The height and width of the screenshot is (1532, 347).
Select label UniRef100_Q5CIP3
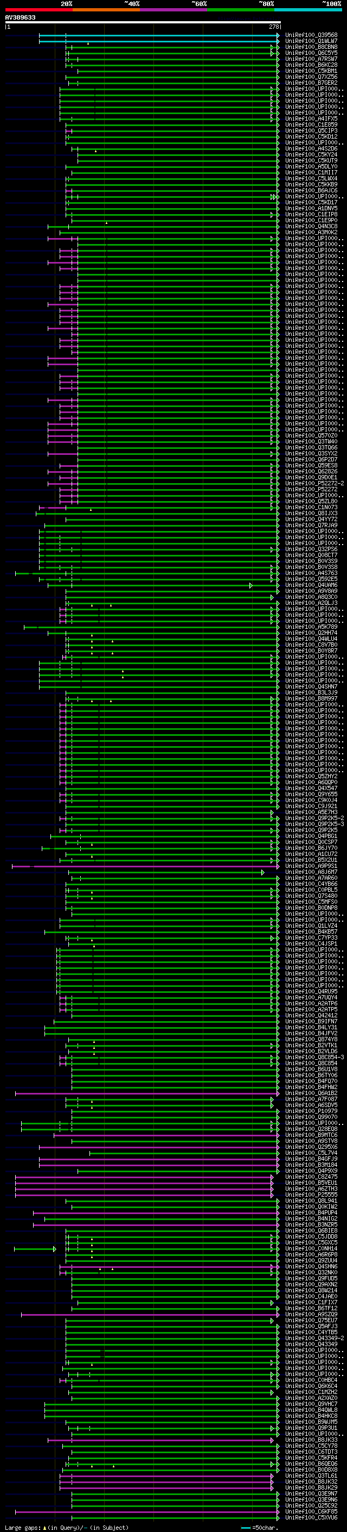[x=311, y=131]
